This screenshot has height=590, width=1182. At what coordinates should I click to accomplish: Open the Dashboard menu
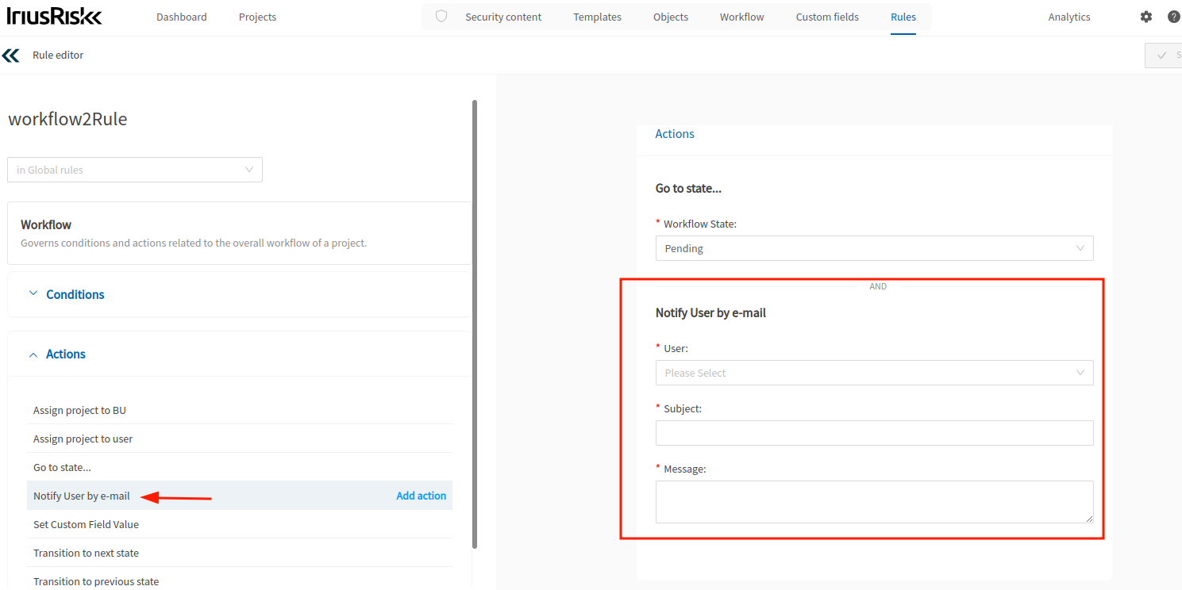pyautogui.click(x=182, y=17)
